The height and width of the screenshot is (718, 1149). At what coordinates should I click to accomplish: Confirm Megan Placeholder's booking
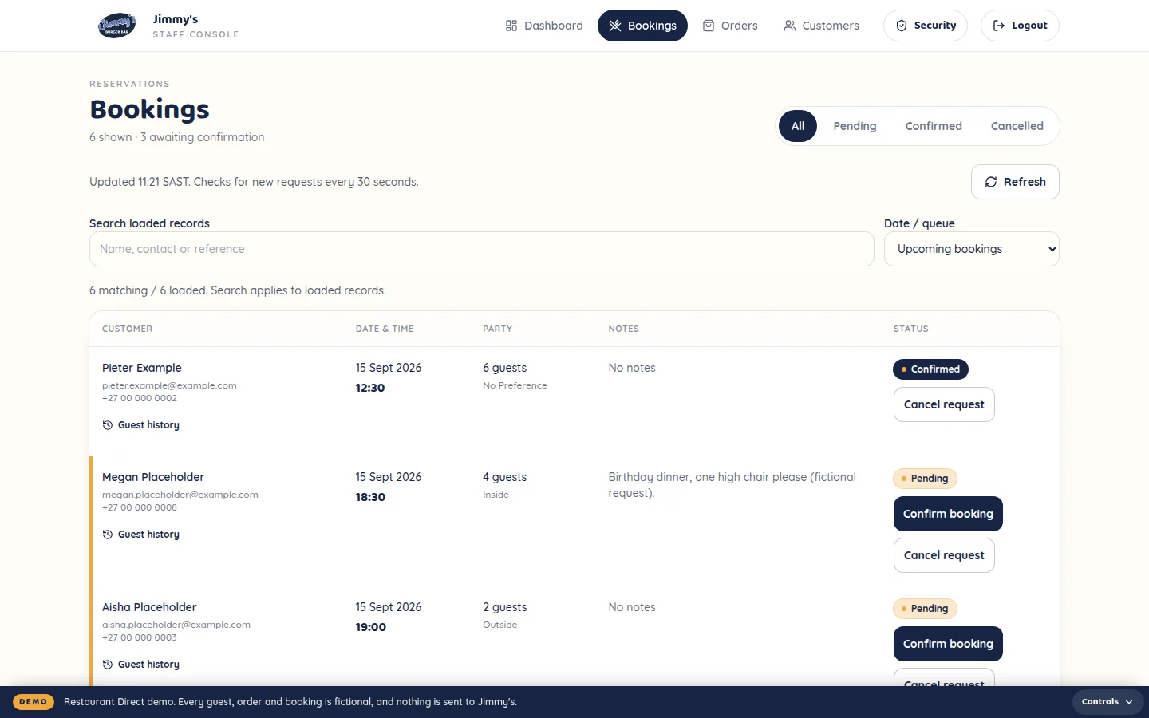948,514
